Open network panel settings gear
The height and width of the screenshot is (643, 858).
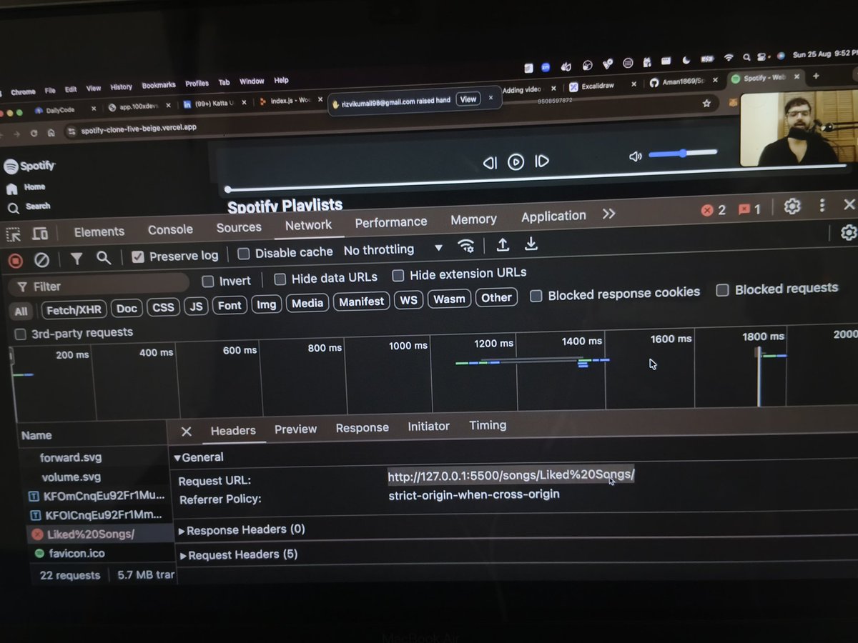pos(848,233)
